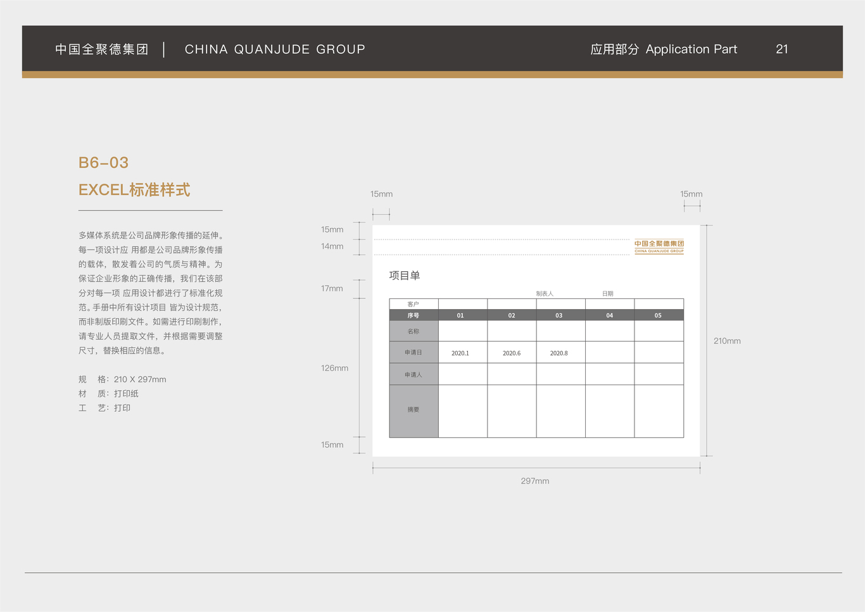Click the line starting 多媒体系统是公司品牌
Screen dimensions: 865x612
(x=151, y=236)
